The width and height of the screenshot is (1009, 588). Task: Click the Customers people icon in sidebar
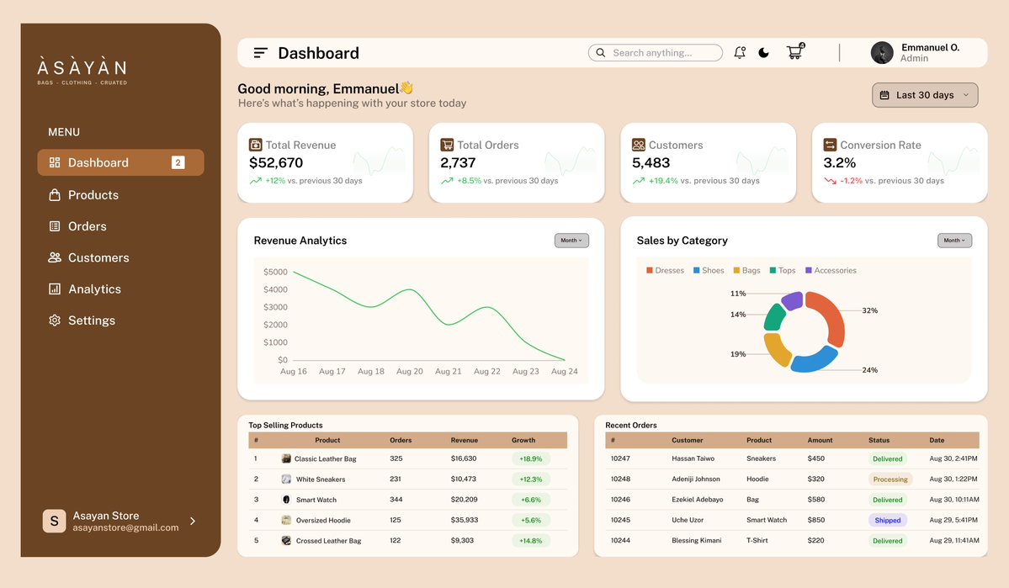tap(55, 257)
